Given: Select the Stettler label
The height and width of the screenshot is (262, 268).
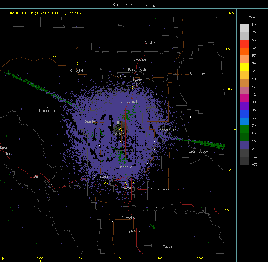Looking at the screenshot, I should pos(197,74).
